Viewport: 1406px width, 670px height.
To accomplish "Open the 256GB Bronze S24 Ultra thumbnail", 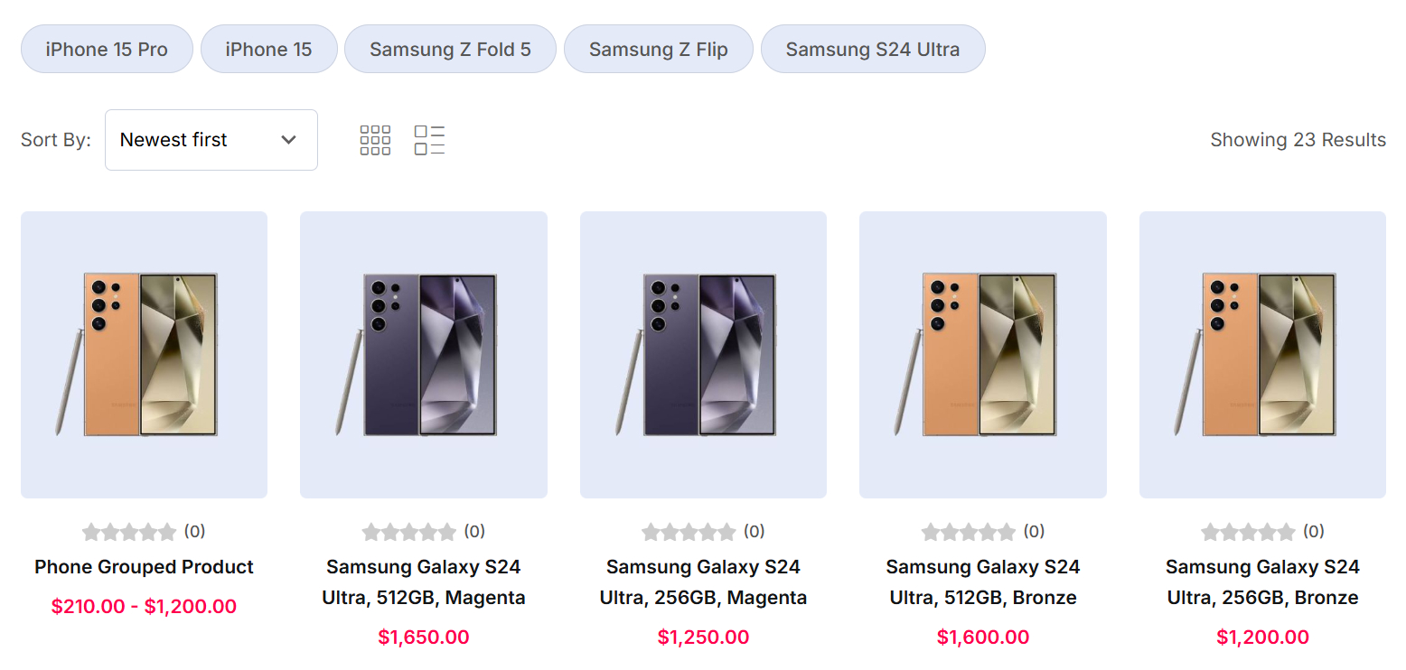I will (1262, 354).
